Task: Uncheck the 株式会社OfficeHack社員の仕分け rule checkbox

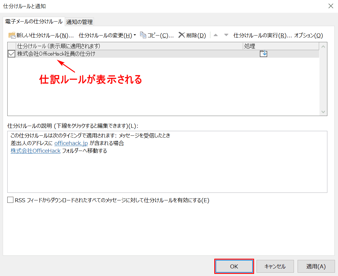Action: pos(12,54)
